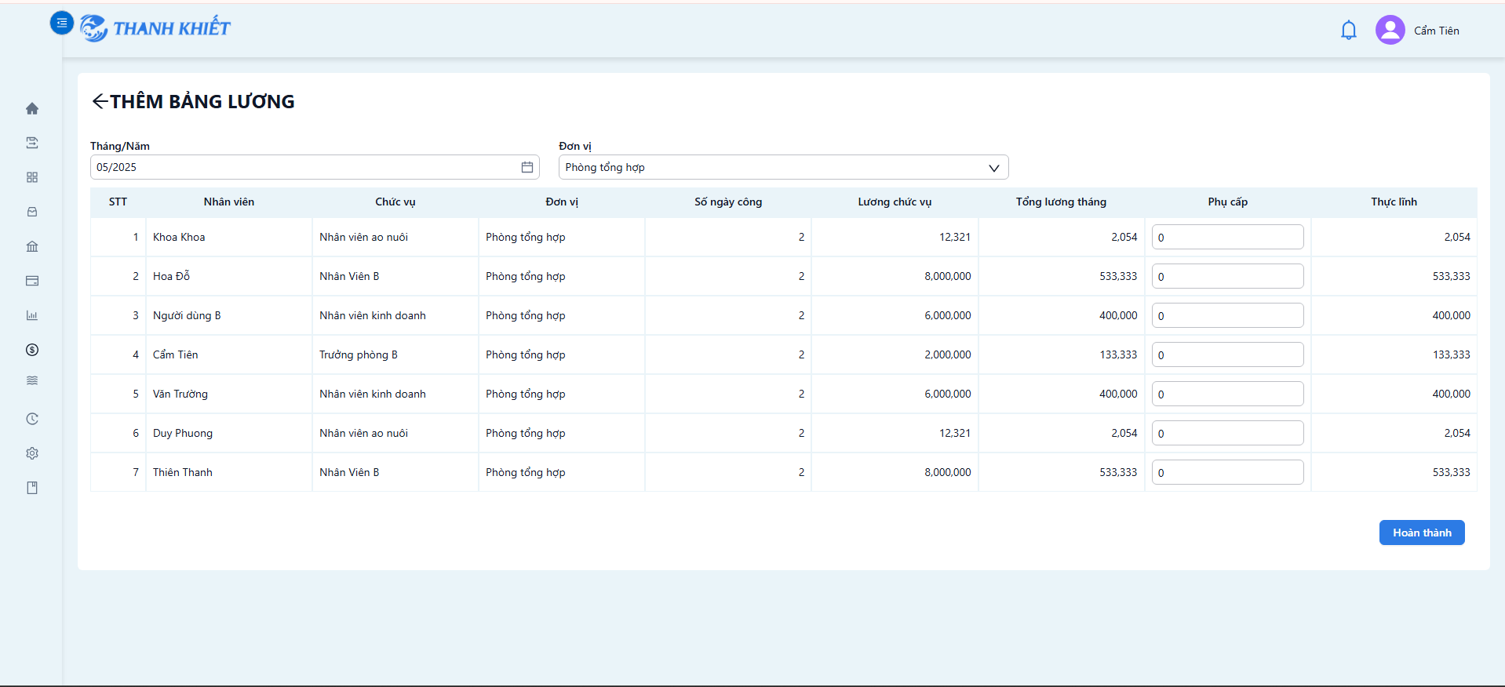Click the Hoàn thành button
The height and width of the screenshot is (687, 1505).
(1422, 533)
